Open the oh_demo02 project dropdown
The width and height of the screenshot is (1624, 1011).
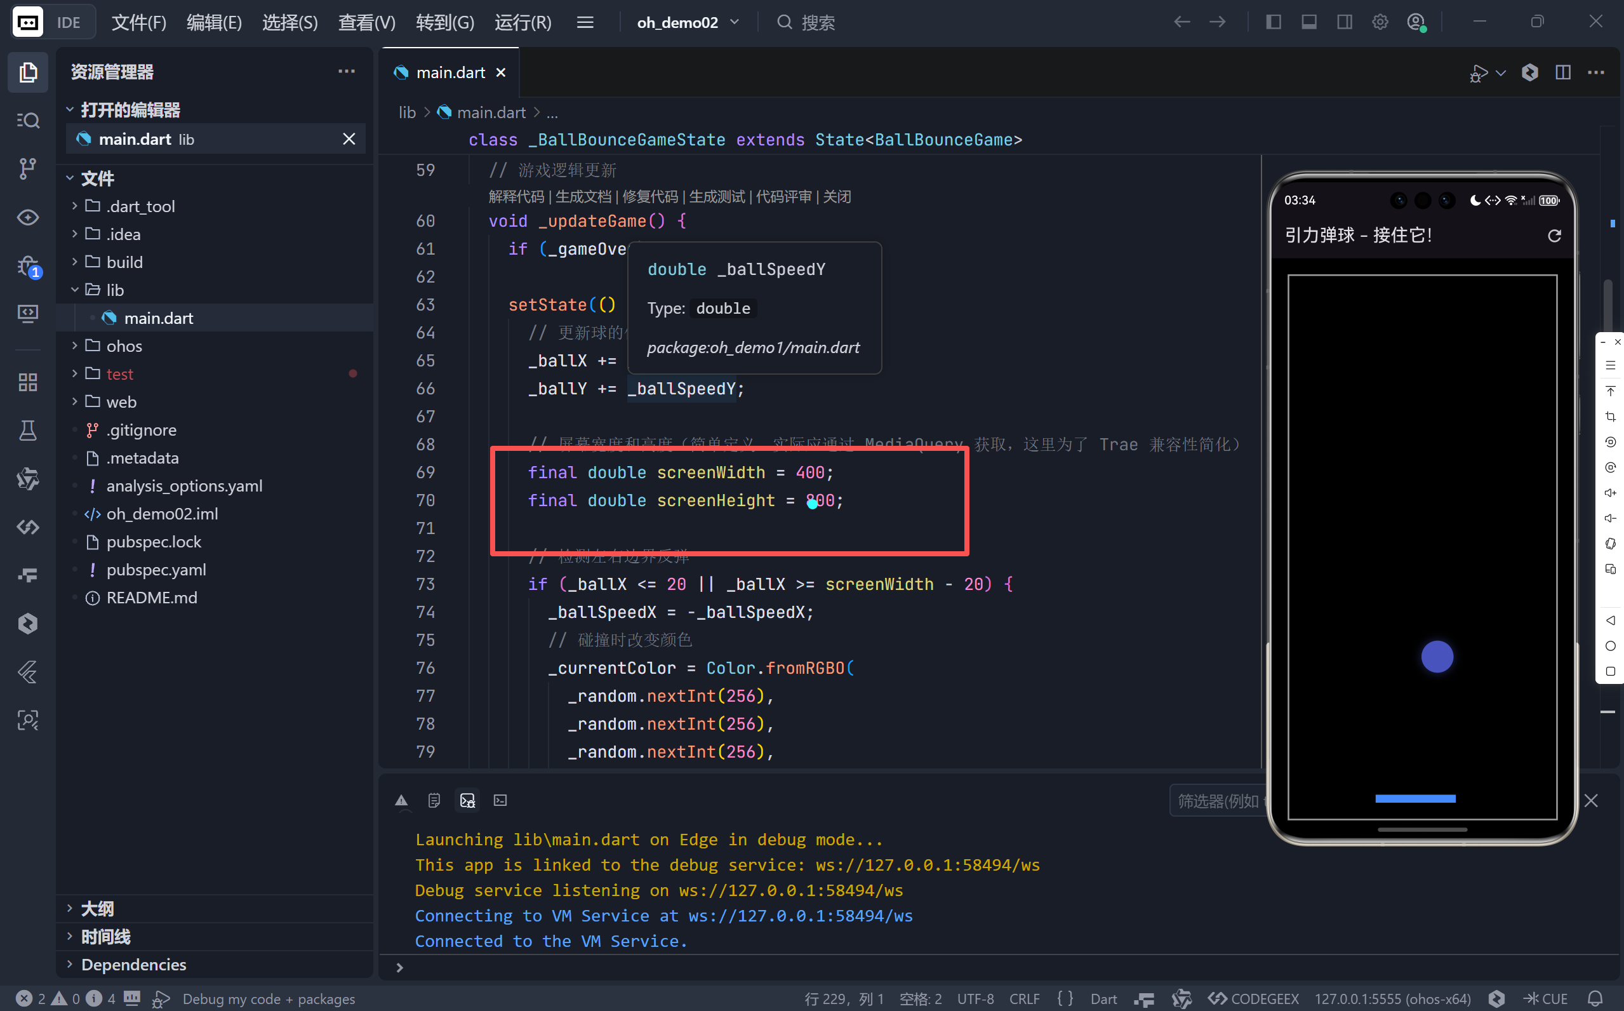(688, 22)
